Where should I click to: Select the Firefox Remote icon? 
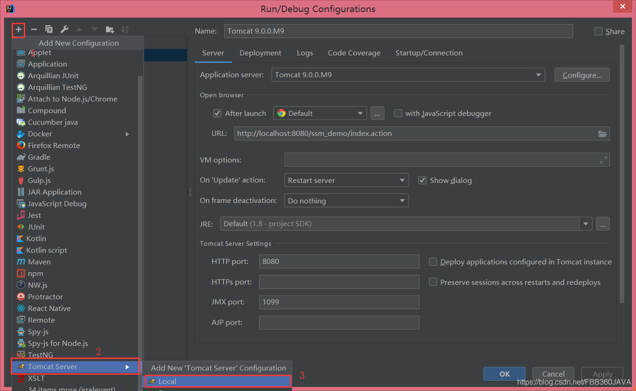[x=21, y=145]
